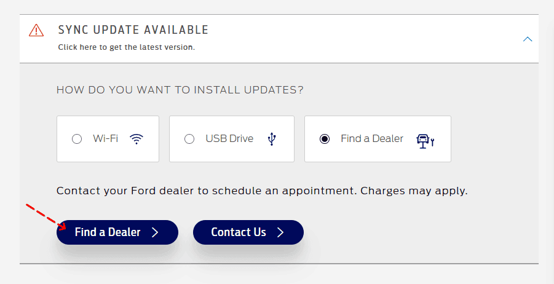Screen dimensions: 554x284
Task: Click the red warning triangle icon
Action: click(x=36, y=30)
